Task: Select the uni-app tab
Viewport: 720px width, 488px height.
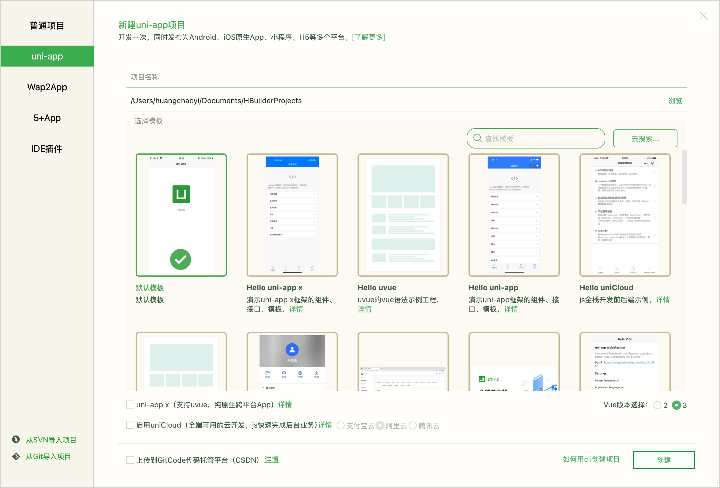Action: 47,56
